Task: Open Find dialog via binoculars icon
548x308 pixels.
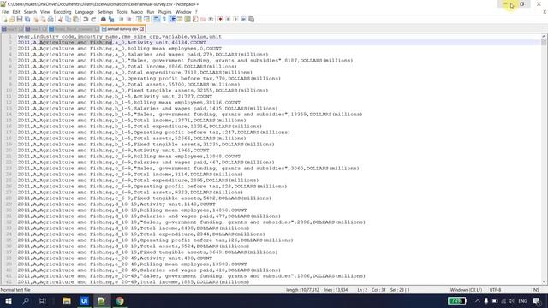Action: click(104, 19)
